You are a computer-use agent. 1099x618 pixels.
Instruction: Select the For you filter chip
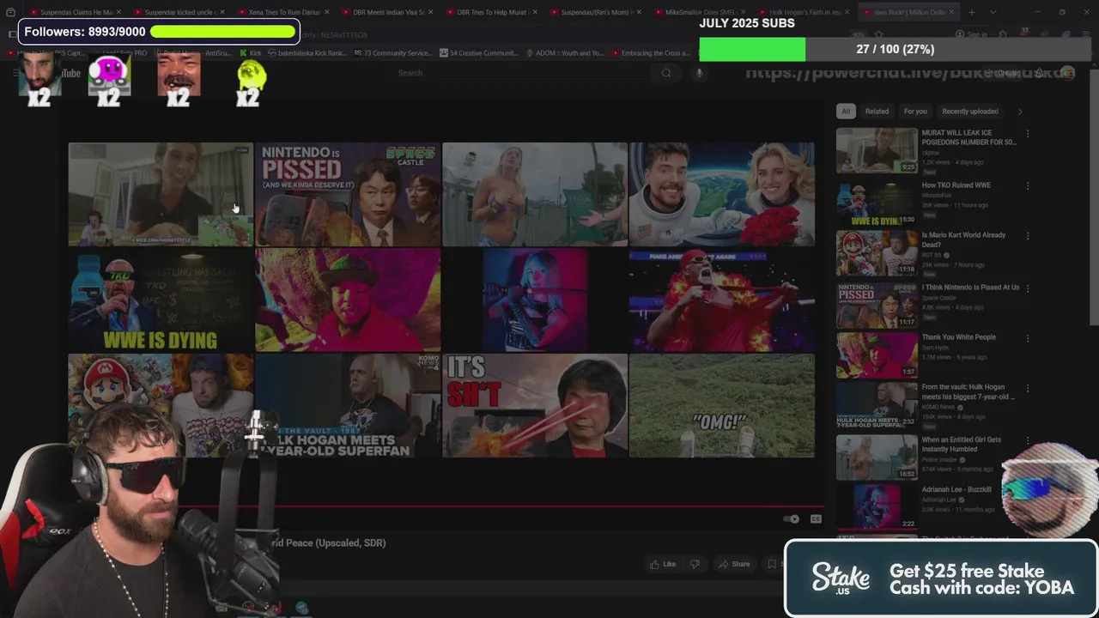pyautogui.click(x=915, y=112)
